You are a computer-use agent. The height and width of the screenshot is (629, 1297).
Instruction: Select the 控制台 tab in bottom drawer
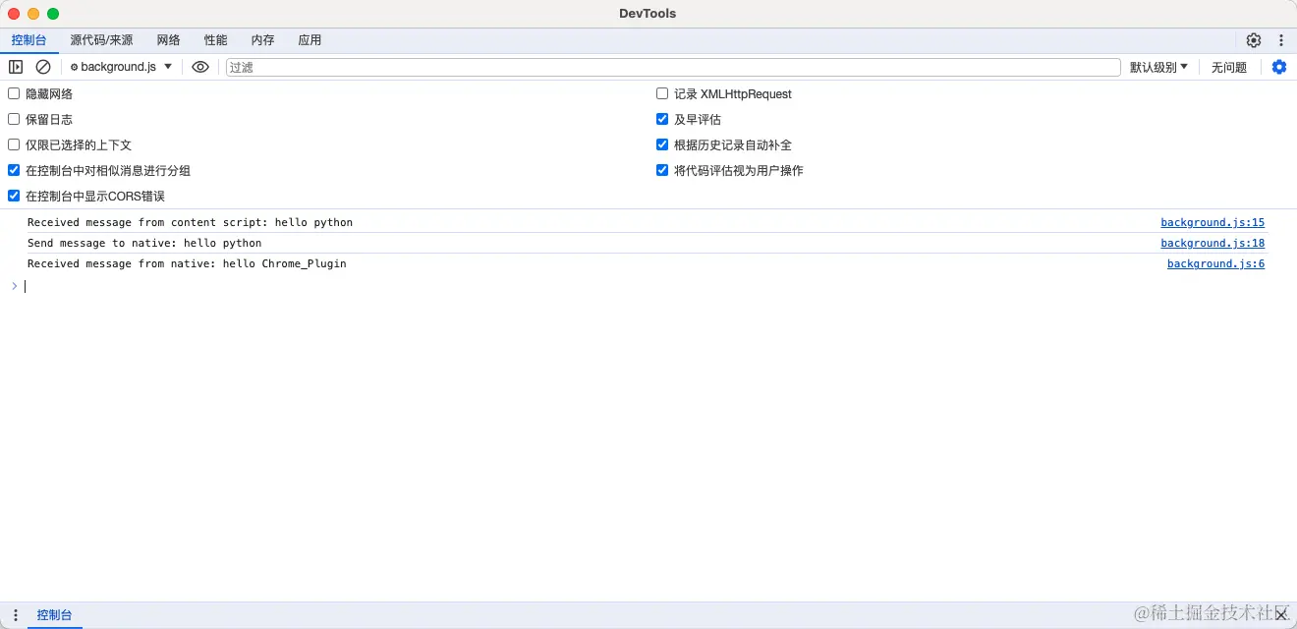coord(54,615)
